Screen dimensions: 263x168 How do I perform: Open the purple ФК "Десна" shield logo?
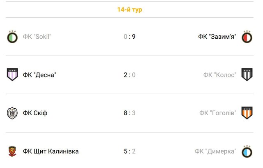[x=12, y=75]
